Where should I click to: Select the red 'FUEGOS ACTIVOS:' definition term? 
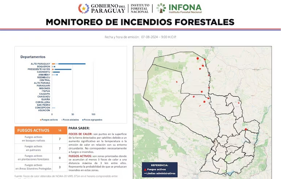[80, 156]
